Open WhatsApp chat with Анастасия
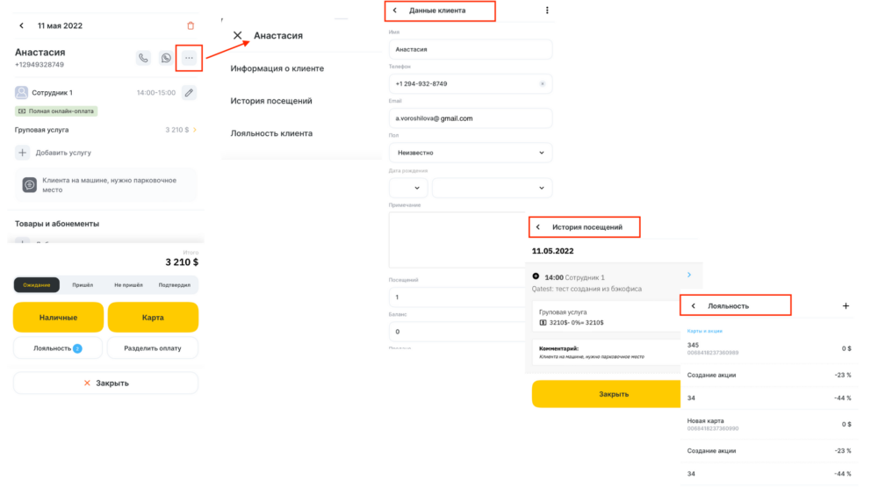This screenshot has height=494, width=878. [x=166, y=58]
